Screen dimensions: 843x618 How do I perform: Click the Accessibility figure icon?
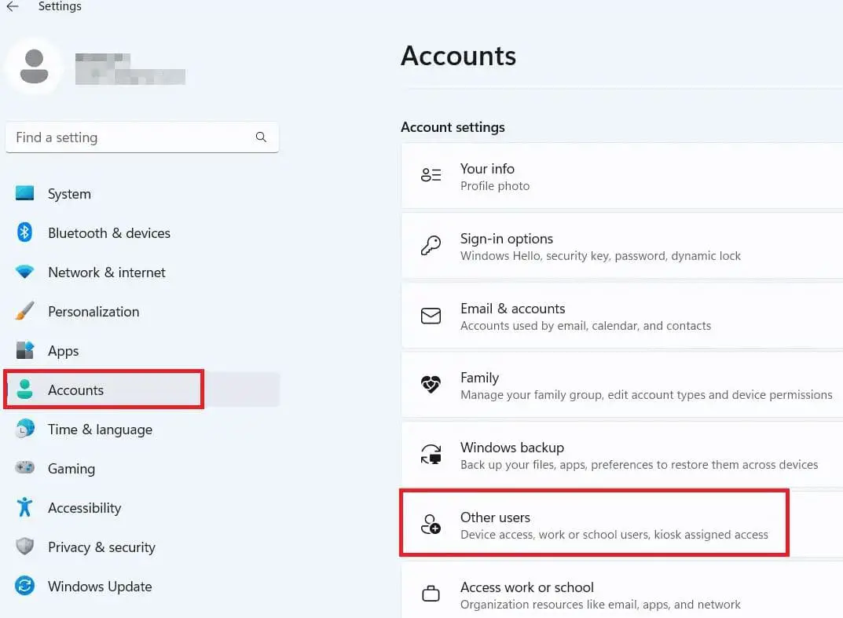(24, 507)
